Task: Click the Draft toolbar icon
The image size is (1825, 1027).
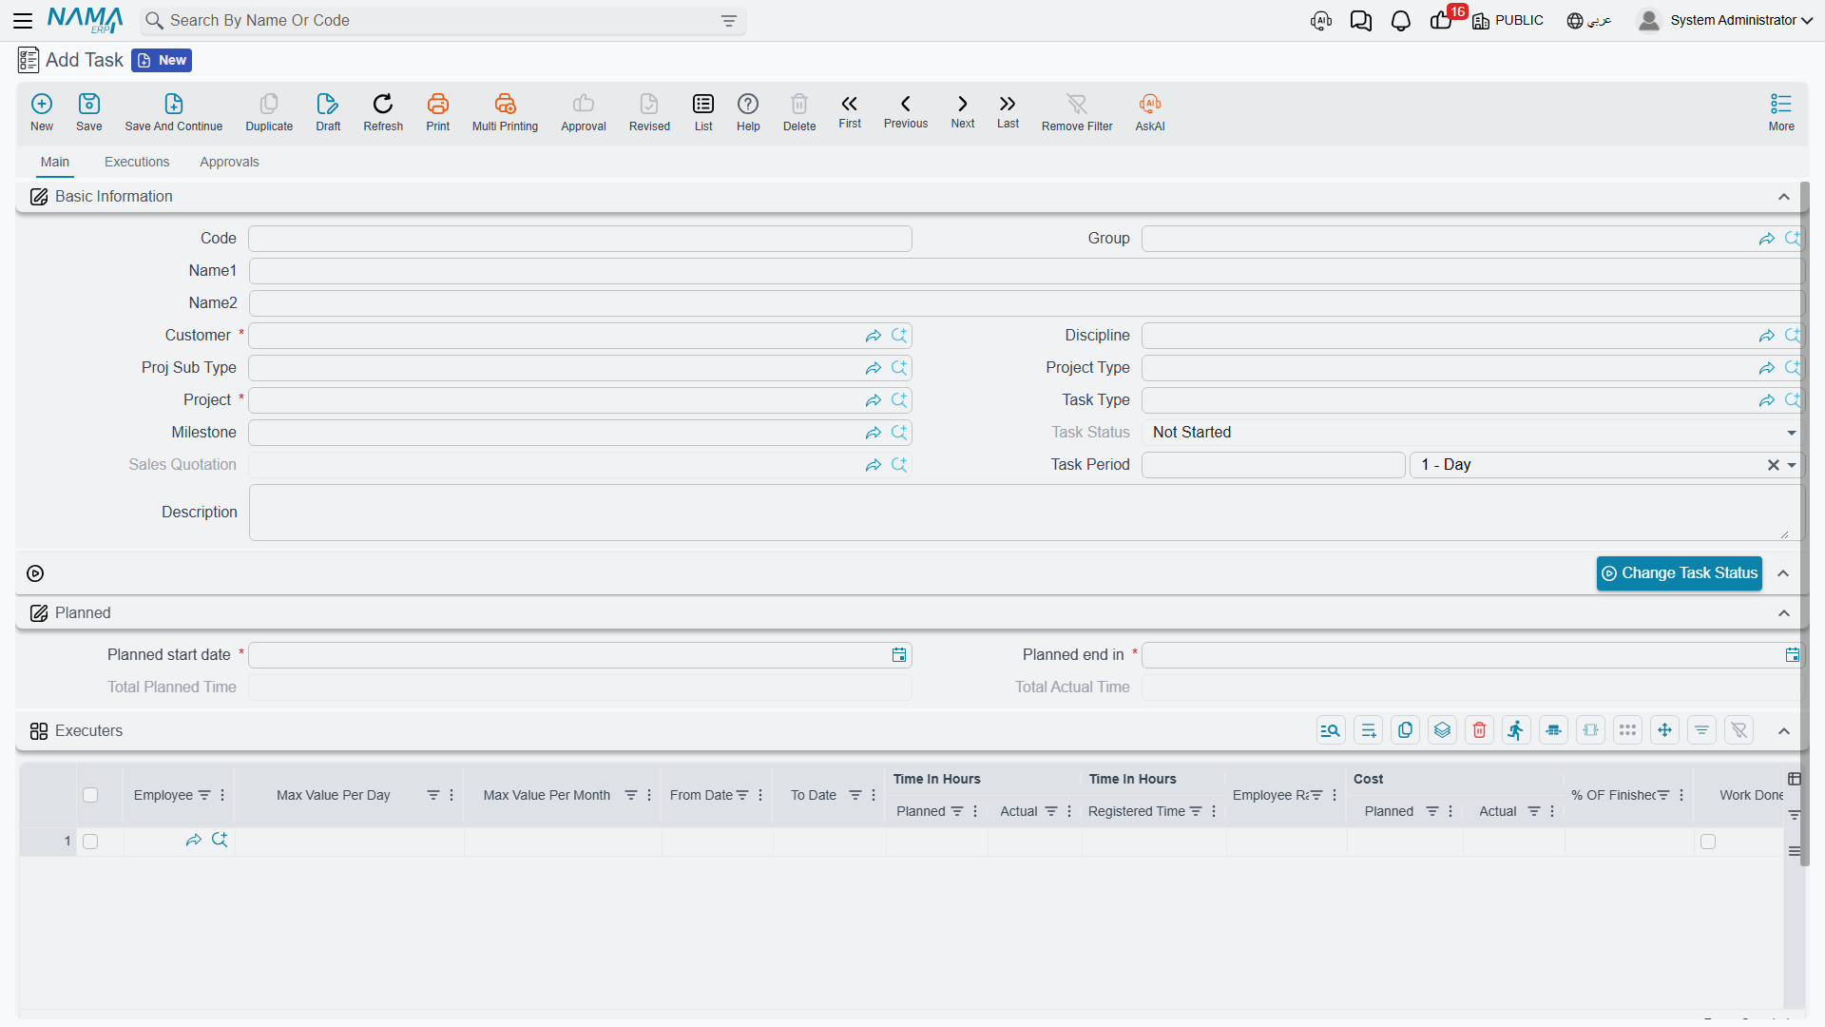Action: (328, 104)
